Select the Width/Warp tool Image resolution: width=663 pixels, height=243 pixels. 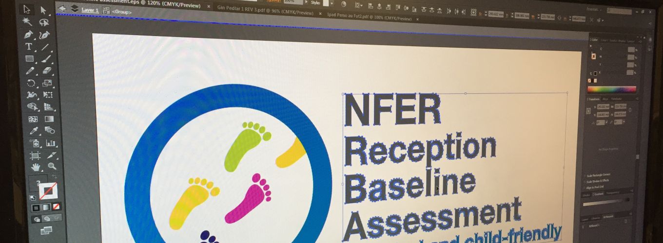(x=32, y=95)
